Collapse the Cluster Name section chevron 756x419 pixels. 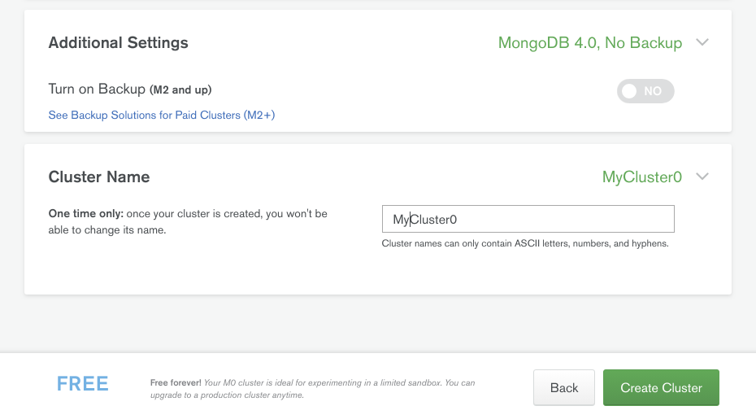tap(703, 177)
